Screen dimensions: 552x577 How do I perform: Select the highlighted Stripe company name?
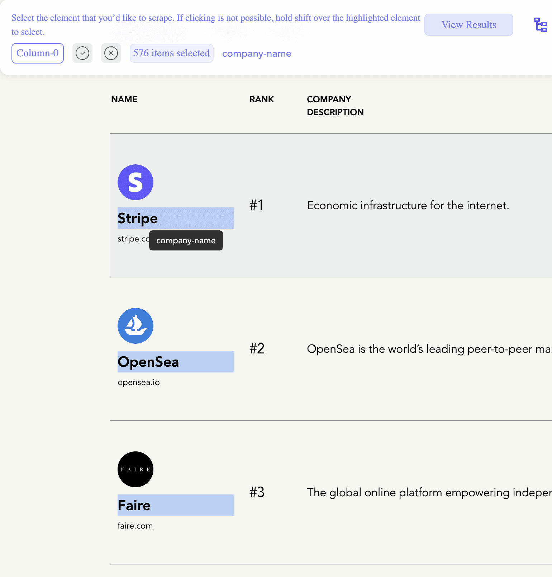[176, 218]
